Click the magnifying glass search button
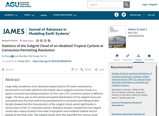Screen dimensions: 159x116 click(127, 5)
